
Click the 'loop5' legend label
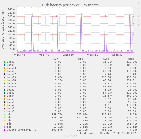pos(11,99)
